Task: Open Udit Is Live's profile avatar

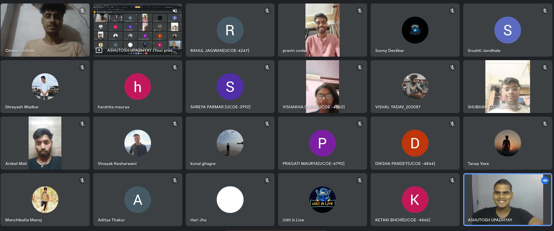Action: pos(322,200)
